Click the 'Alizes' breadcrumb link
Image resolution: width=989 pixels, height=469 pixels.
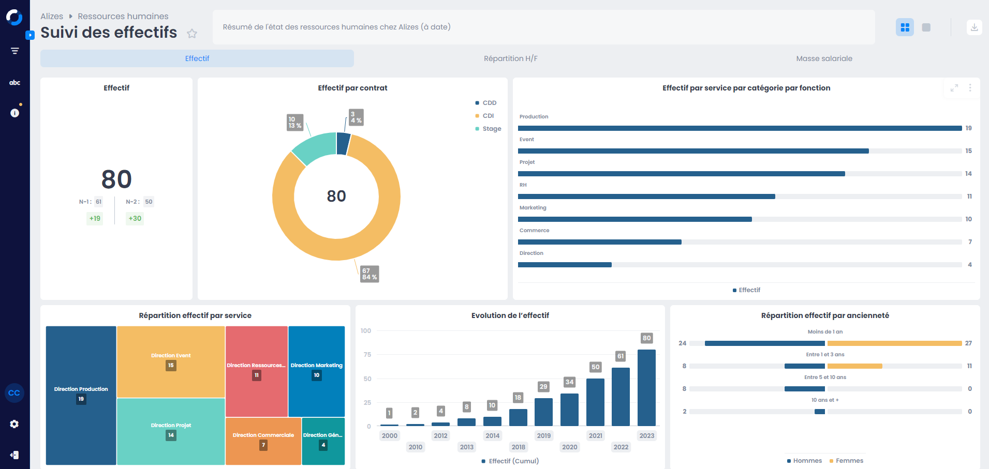coord(52,16)
